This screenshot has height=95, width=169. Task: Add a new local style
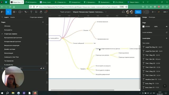pyautogui.click(x=167, y=38)
